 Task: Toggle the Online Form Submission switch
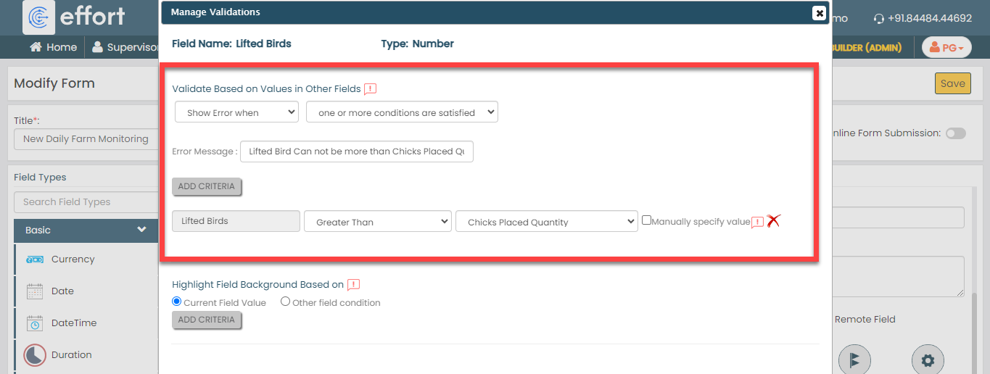pos(955,133)
